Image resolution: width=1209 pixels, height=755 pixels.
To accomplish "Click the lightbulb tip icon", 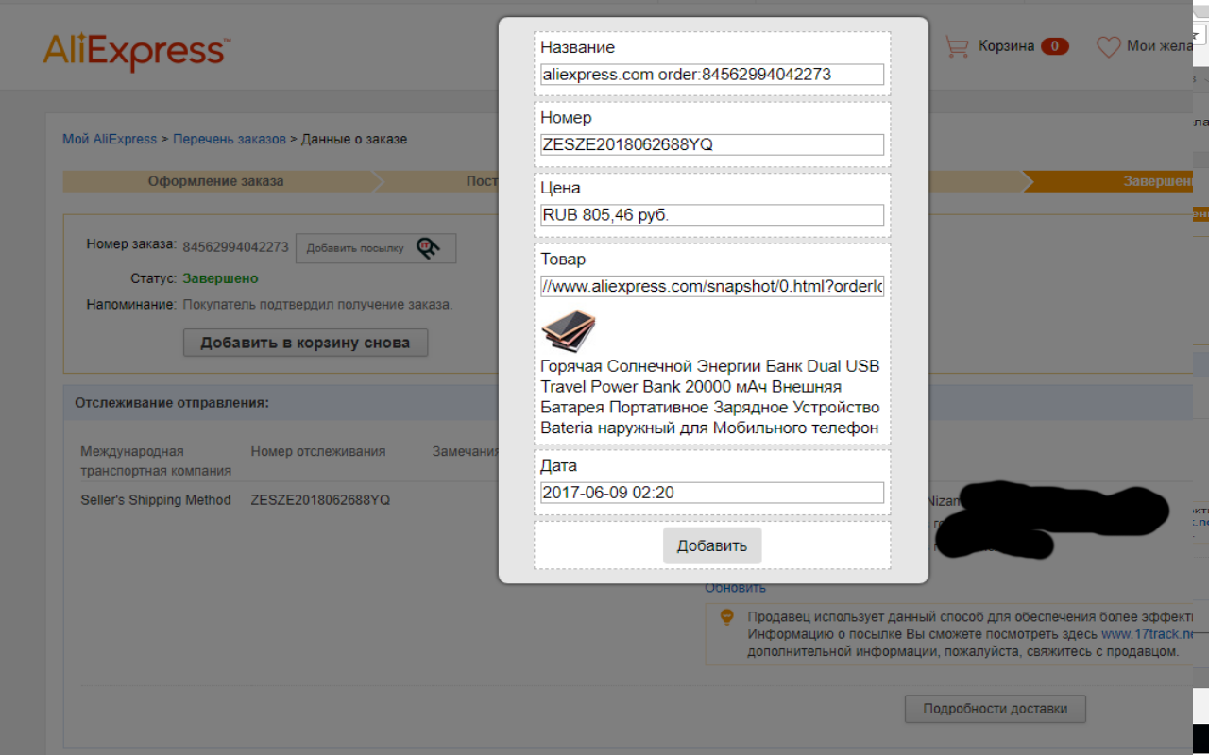I will coord(727,617).
